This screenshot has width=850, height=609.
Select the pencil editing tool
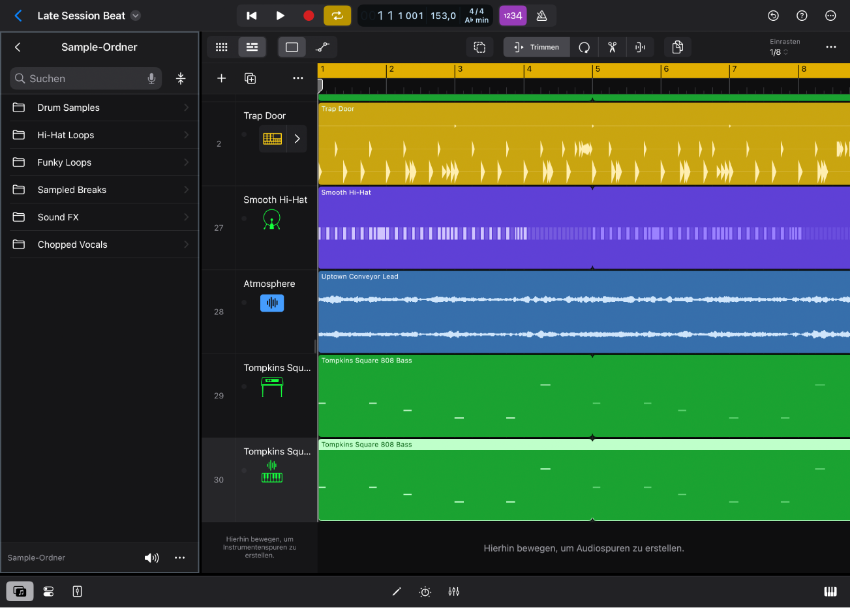coord(397,591)
